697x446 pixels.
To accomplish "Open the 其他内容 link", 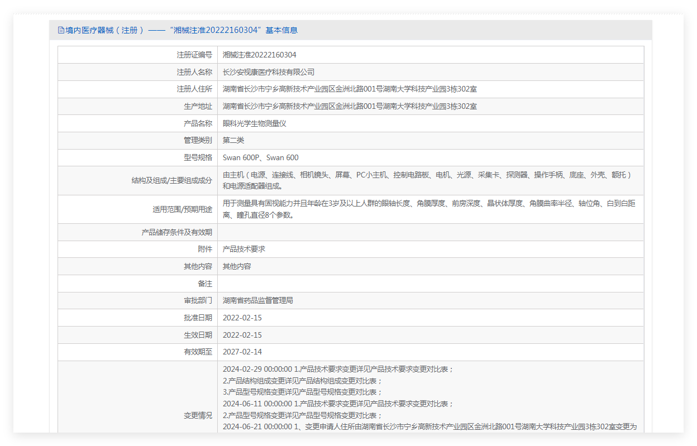I will (237, 266).
